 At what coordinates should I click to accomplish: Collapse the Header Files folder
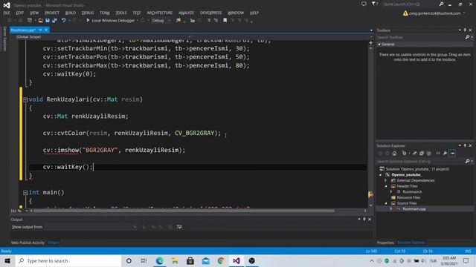coord(386,186)
